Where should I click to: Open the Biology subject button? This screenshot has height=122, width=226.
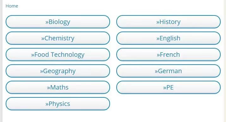58,22
